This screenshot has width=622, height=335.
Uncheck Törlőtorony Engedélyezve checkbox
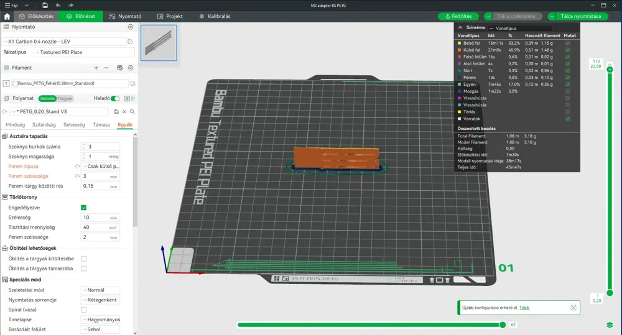point(84,208)
